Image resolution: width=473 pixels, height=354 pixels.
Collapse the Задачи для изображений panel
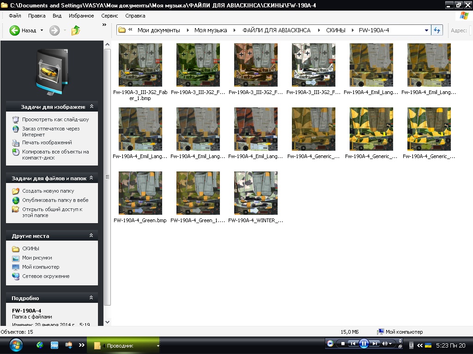(92, 106)
